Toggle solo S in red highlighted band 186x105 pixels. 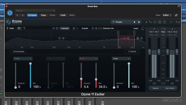[128, 38]
